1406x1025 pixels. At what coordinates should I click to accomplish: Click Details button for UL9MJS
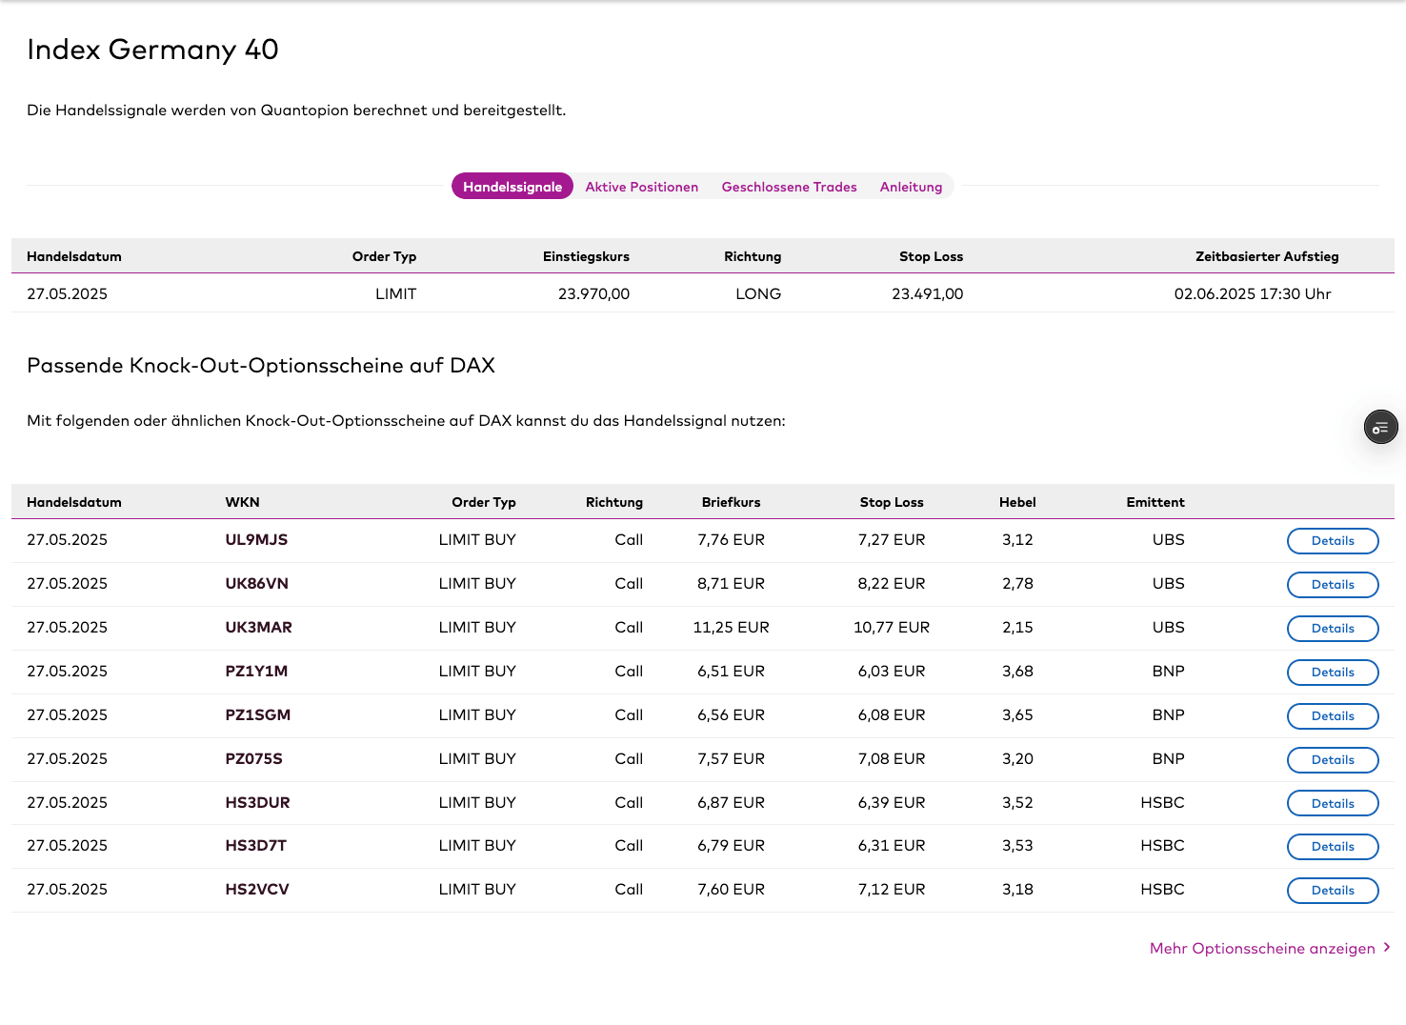1333,541
